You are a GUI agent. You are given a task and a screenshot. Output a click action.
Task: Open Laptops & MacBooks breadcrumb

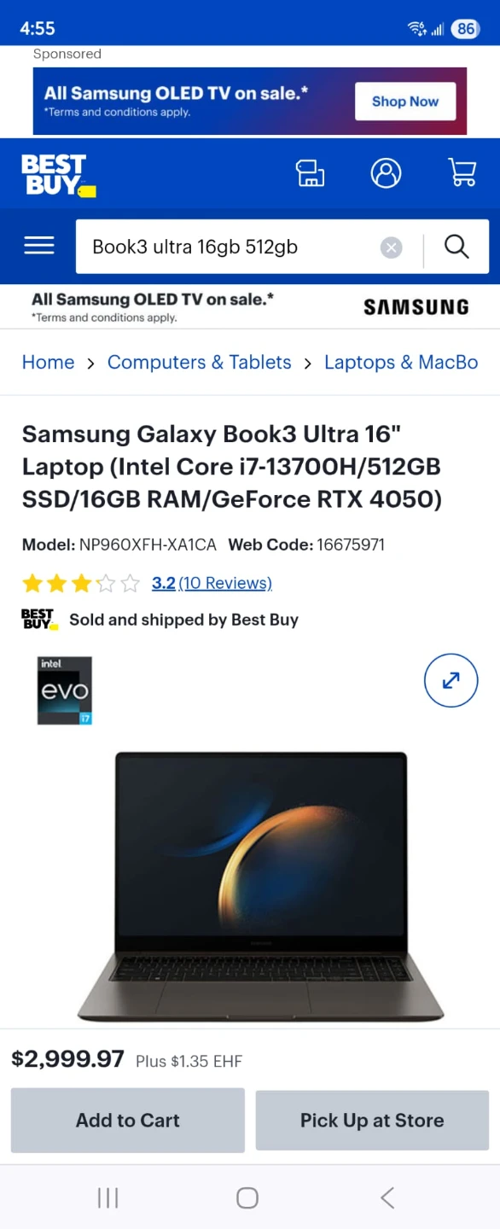(401, 362)
